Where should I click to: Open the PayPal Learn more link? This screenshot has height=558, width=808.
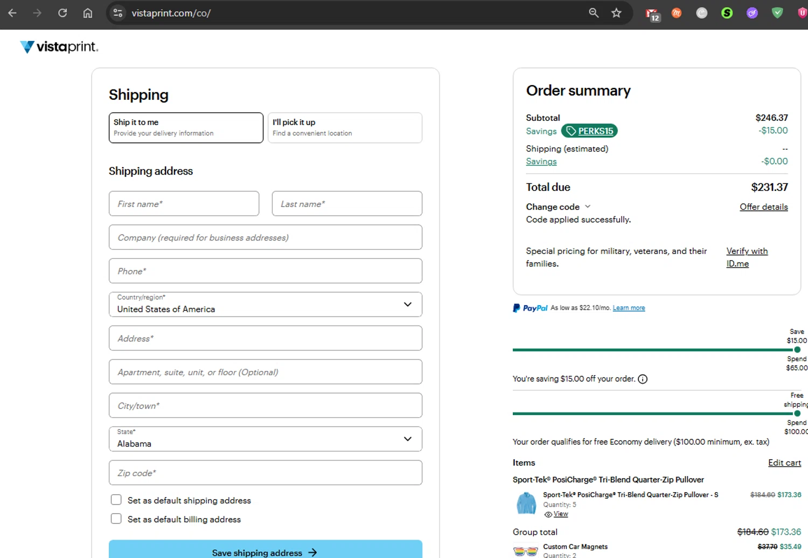coord(629,308)
